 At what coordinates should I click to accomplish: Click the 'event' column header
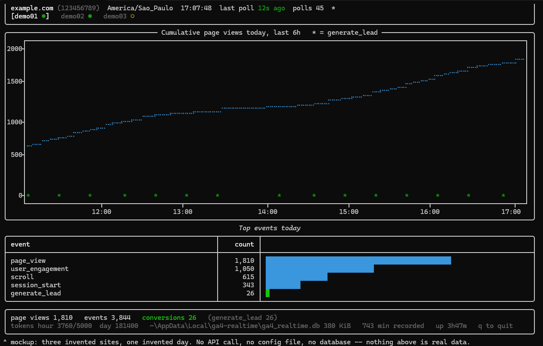pos(20,244)
